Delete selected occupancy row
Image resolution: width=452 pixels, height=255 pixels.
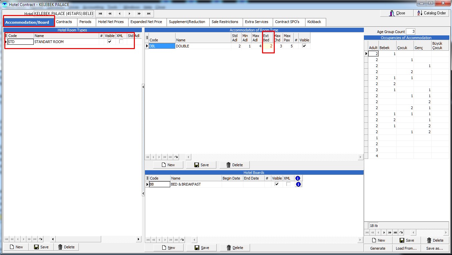click(x=435, y=240)
